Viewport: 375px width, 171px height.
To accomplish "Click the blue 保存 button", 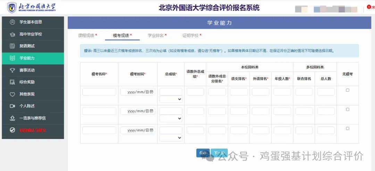I will 203,153.
